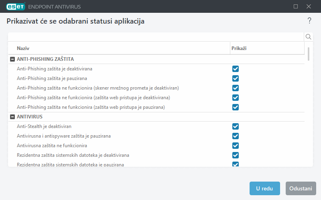Select row mentioning 'skener mrežnog prometa je deaktiviran'
This screenshot has height=200, width=321.
[x=156, y=88]
